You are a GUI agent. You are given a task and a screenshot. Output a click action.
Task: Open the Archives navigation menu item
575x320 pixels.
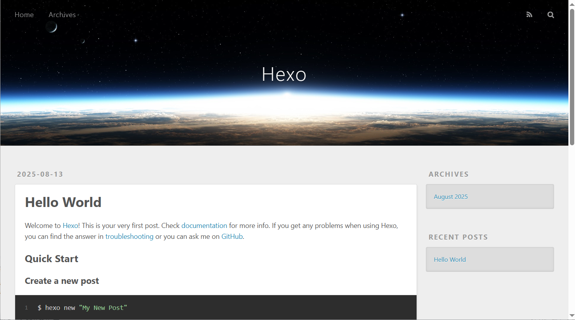tap(62, 15)
